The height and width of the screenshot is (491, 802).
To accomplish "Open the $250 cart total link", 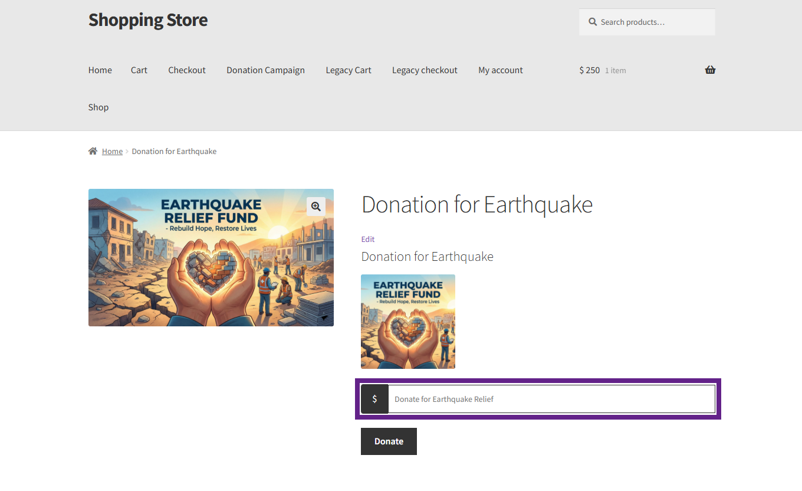I will click(x=590, y=70).
